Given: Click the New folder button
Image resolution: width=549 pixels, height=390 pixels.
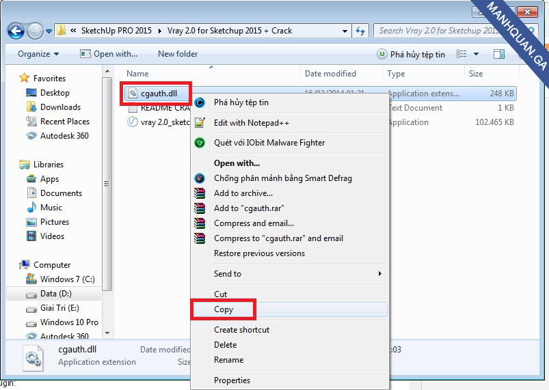Looking at the screenshot, I should 178,54.
